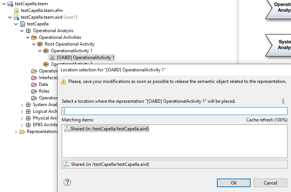
Task: Collapse the Operational Analysis tree node
Action: (22, 31)
